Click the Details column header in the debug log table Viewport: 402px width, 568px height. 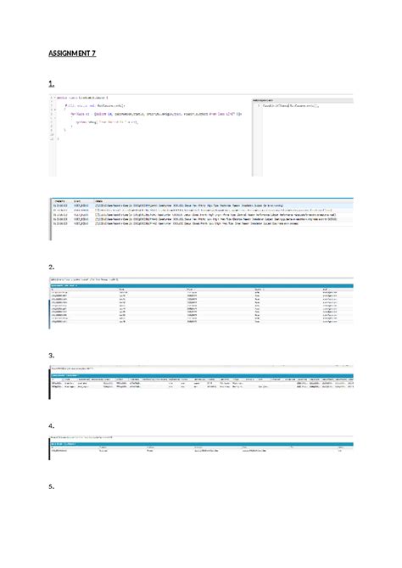[x=98, y=201]
